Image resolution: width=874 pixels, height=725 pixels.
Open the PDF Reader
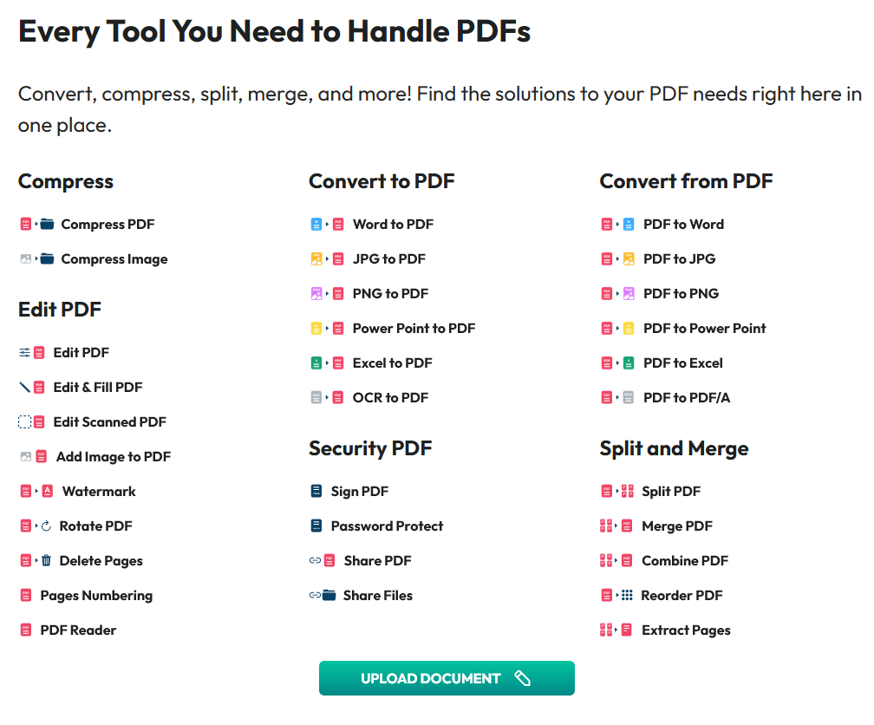(78, 630)
